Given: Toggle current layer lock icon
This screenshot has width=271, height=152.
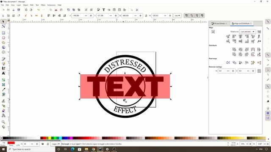Looking at the screenshot, I should coord(48,144).
